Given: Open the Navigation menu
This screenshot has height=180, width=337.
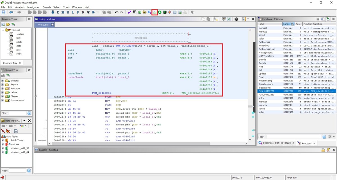Looking at the screenshot, I should tap(34, 7).
